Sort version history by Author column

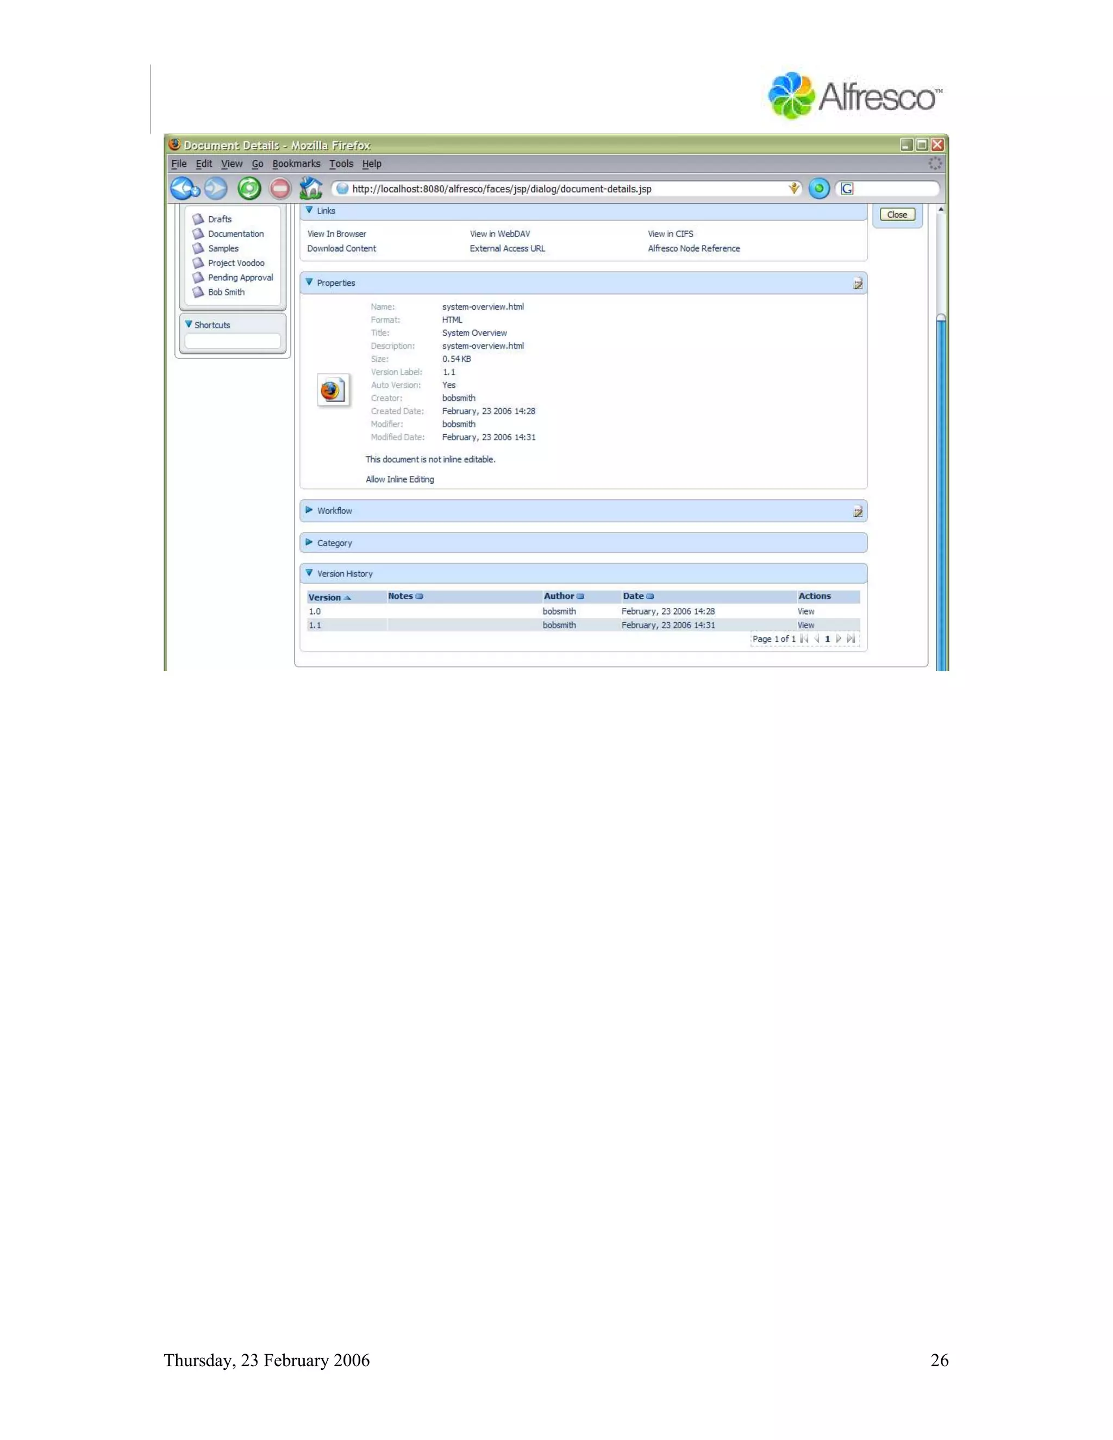[x=559, y=596]
